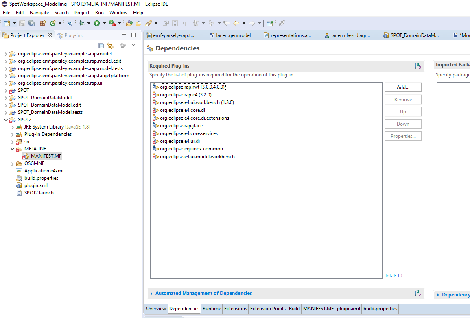Toggle Link with Editor in Project Explorer
Screen dimensions: 470x318
tap(110, 46)
